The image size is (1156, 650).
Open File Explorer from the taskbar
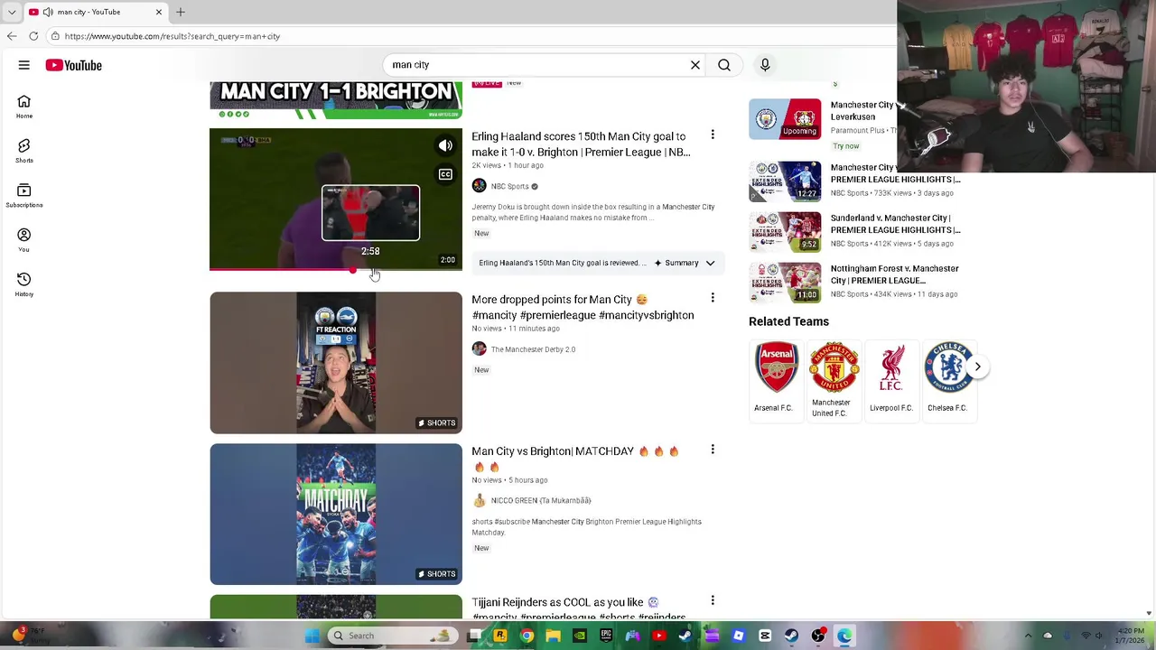pos(553,636)
